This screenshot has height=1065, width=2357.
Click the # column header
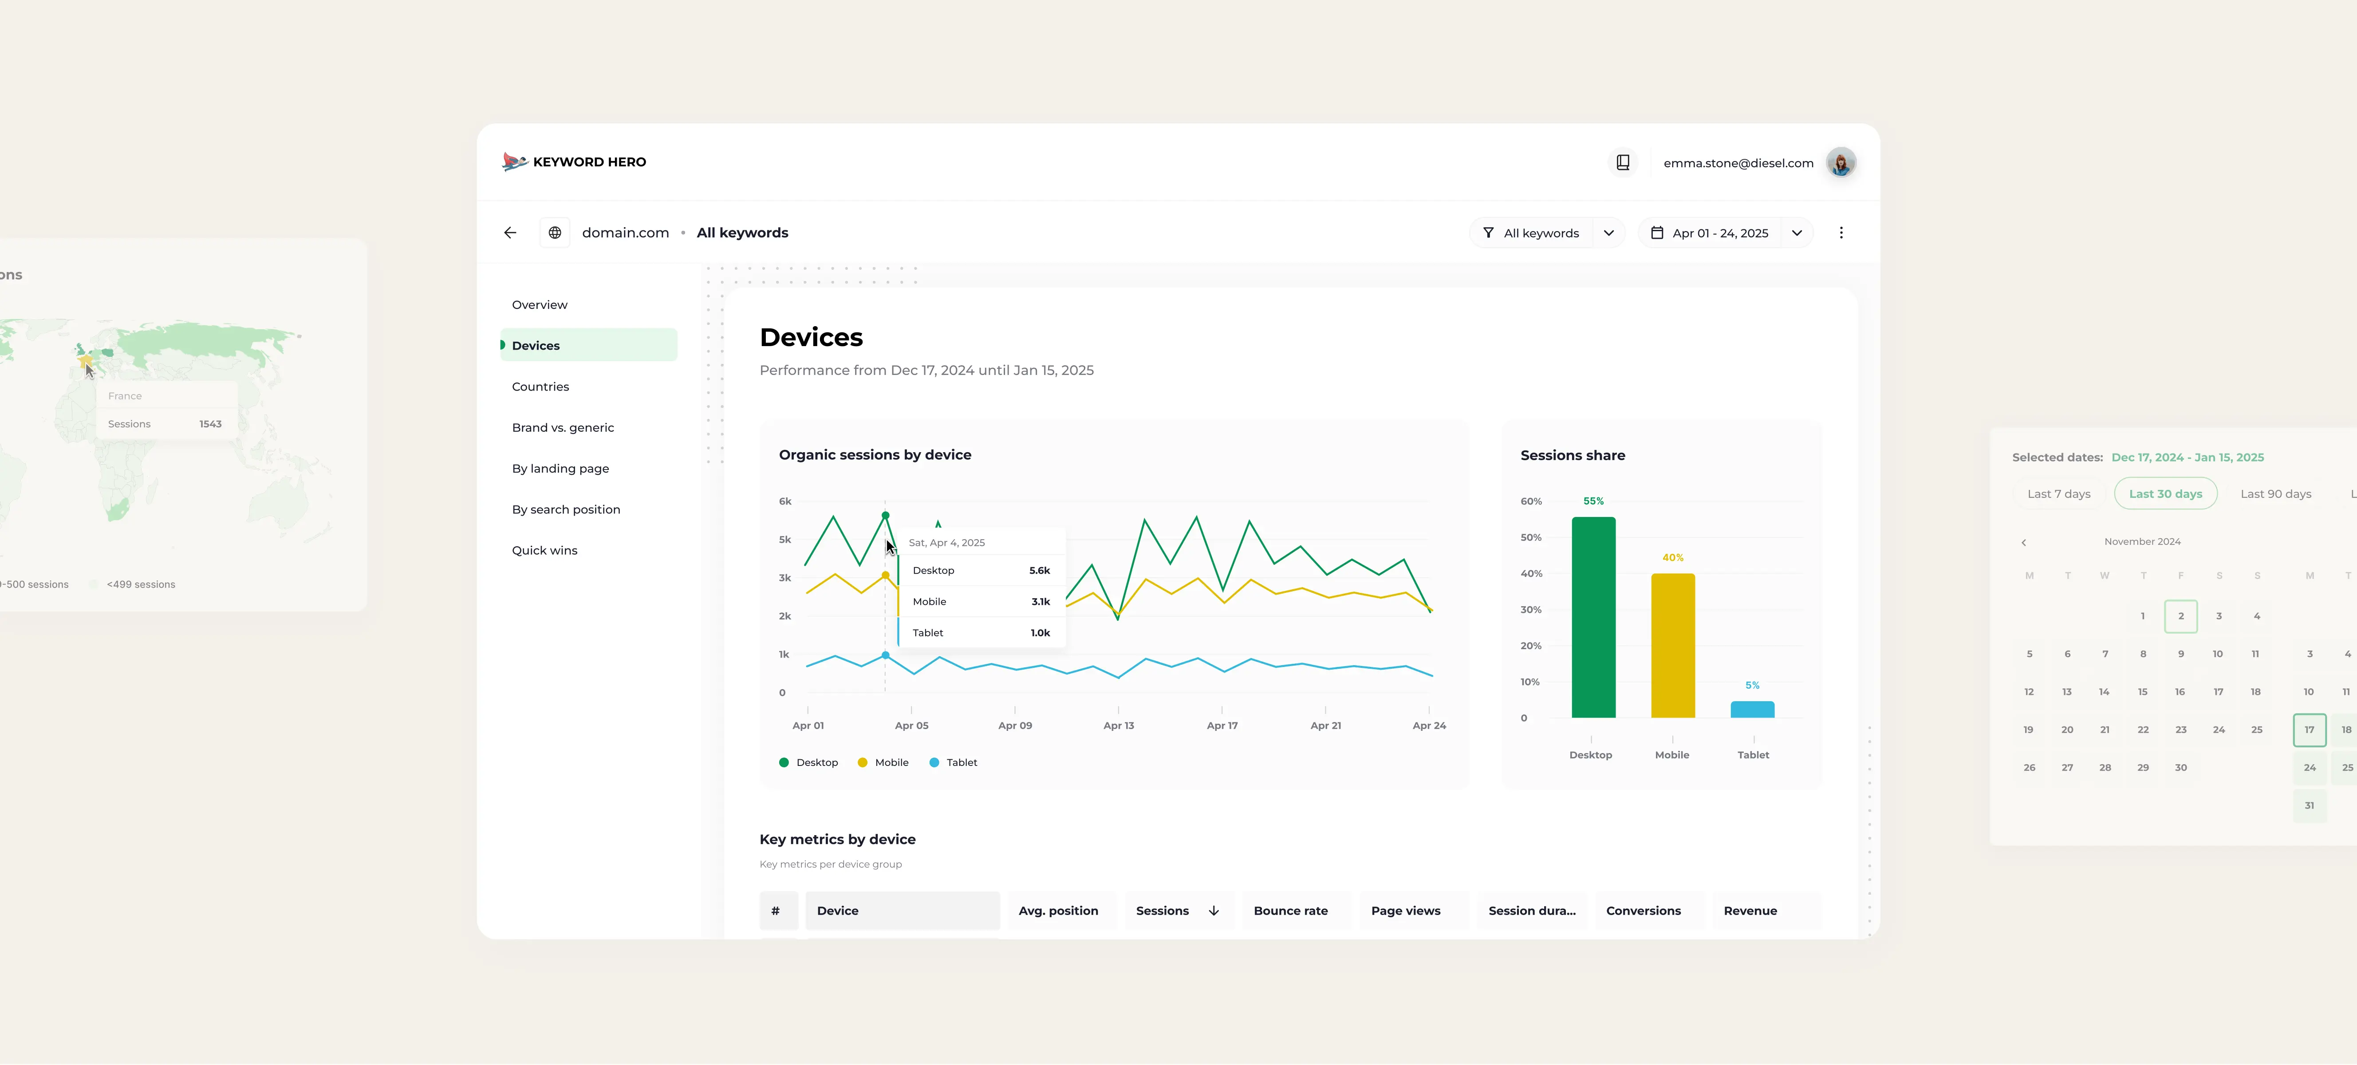tap(779, 911)
